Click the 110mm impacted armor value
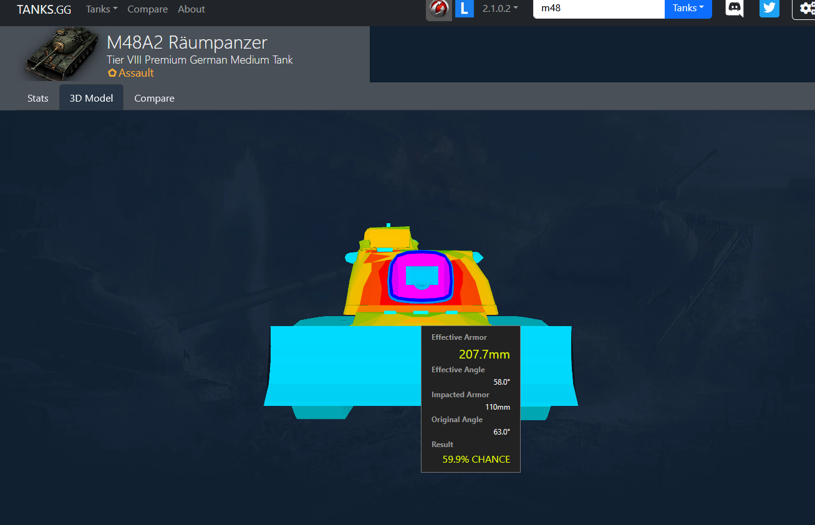Image resolution: width=815 pixels, height=525 pixels. tap(498, 407)
